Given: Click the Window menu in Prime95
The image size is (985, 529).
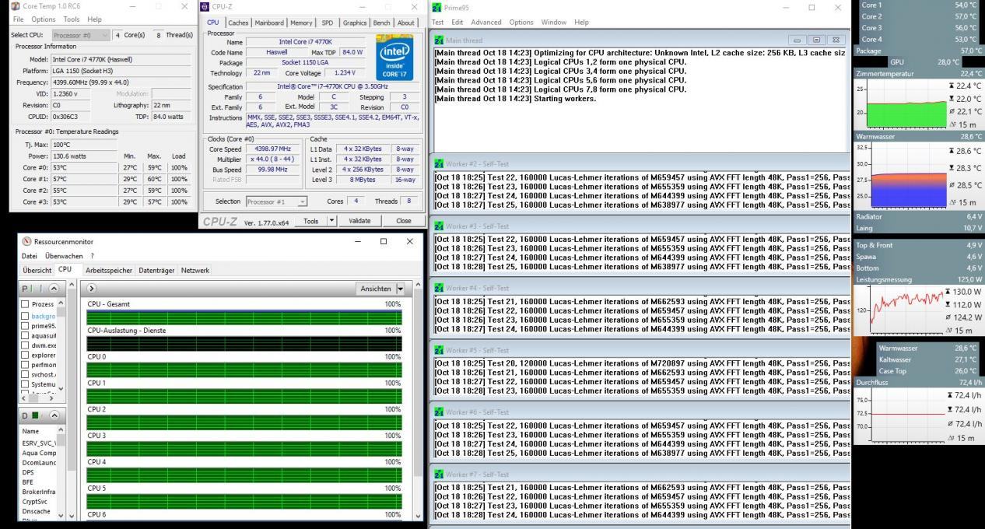Looking at the screenshot, I should [554, 23].
